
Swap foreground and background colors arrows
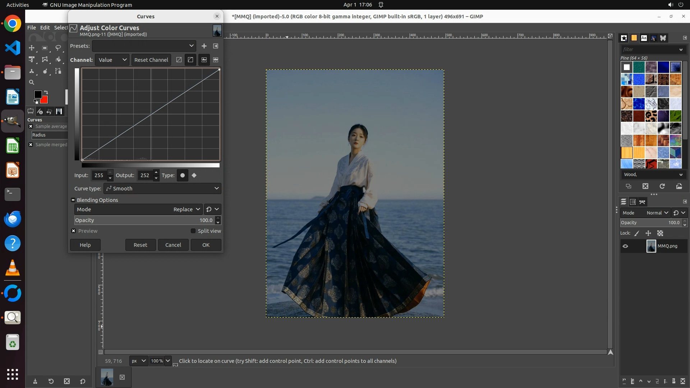46,92
